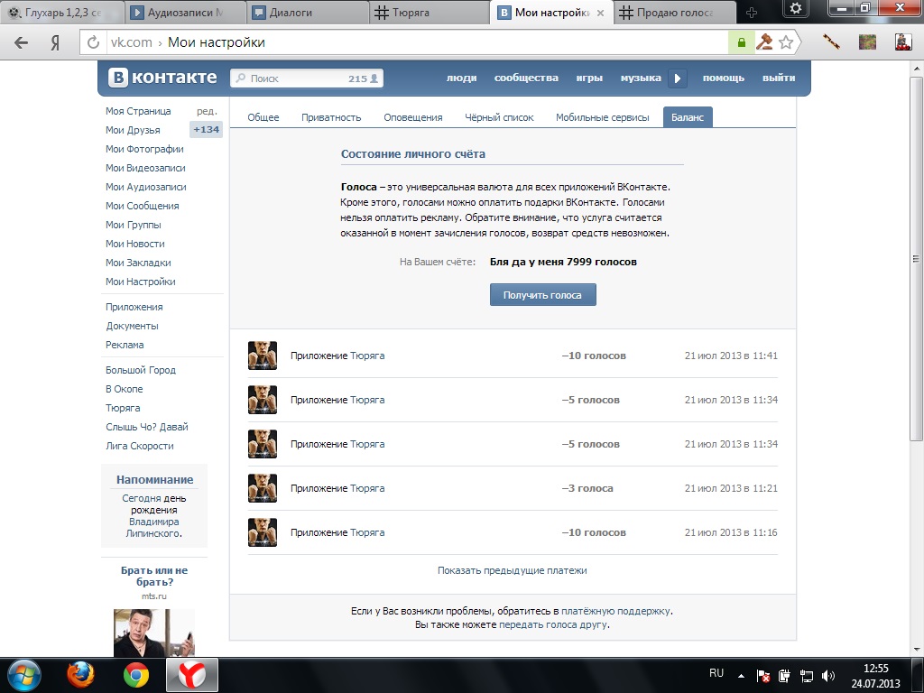Click the people counter icon in search

click(x=374, y=79)
